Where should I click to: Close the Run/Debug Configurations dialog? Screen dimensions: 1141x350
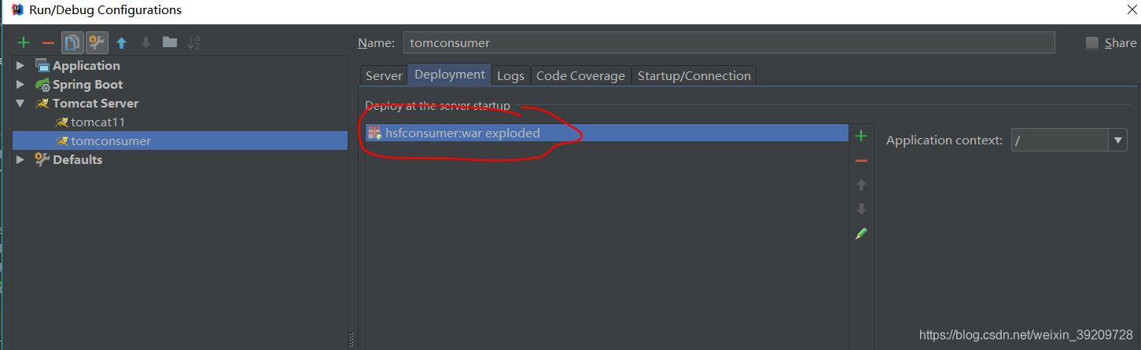pyautogui.click(x=1131, y=9)
